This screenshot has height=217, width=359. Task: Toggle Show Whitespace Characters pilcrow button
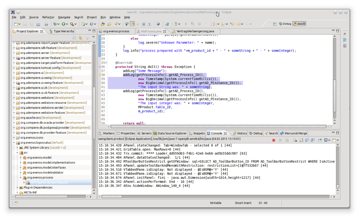pos(149,24)
